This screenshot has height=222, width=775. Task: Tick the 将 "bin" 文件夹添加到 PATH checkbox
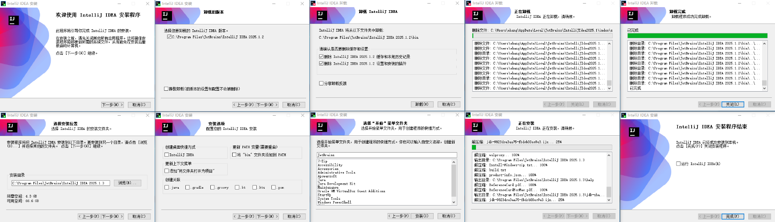pos(234,155)
